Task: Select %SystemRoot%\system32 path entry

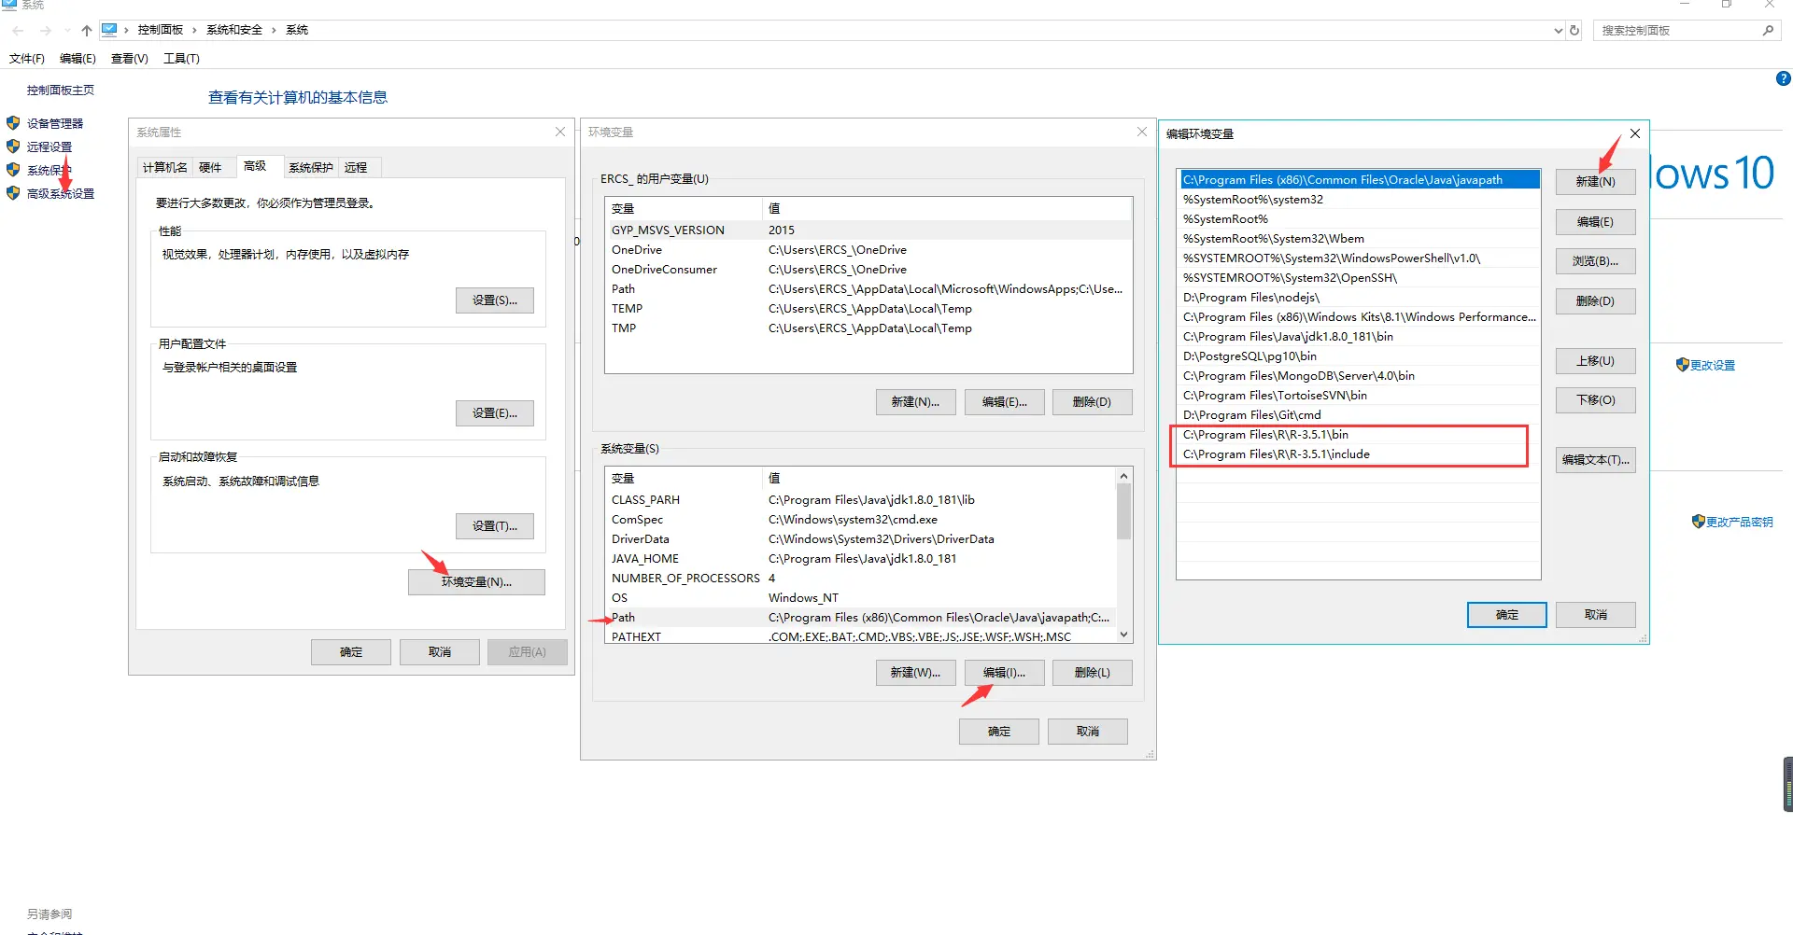Action: (x=1359, y=200)
